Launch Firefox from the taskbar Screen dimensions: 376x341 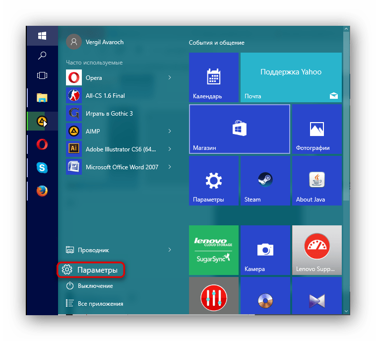(42, 191)
